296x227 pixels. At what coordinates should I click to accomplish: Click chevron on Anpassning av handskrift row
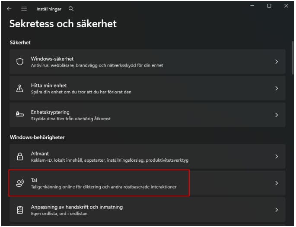pos(277,210)
